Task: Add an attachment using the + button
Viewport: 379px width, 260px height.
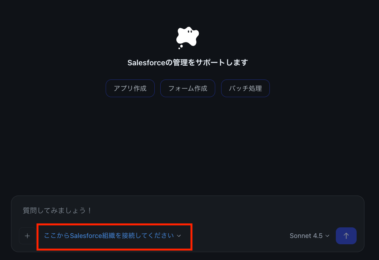Action: point(27,236)
